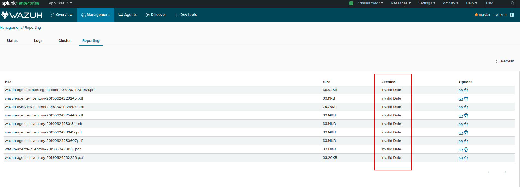520x187 pixels.
Task: Switch to the Logs tab
Action: click(38, 41)
